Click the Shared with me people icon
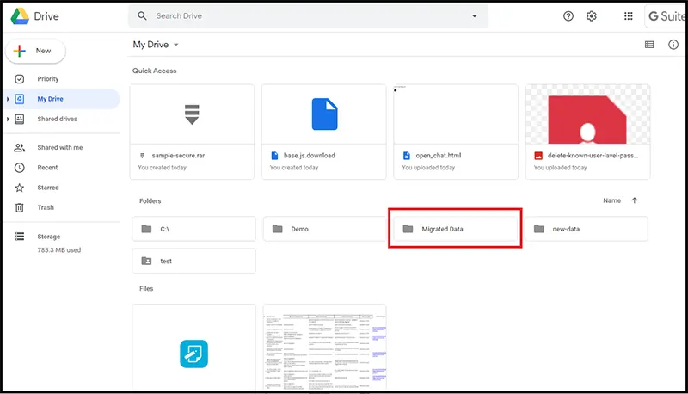Viewport: 688px width, 394px height. pos(19,147)
